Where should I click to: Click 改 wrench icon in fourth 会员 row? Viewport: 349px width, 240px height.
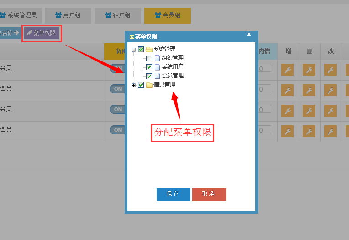pyautogui.click(x=331, y=131)
